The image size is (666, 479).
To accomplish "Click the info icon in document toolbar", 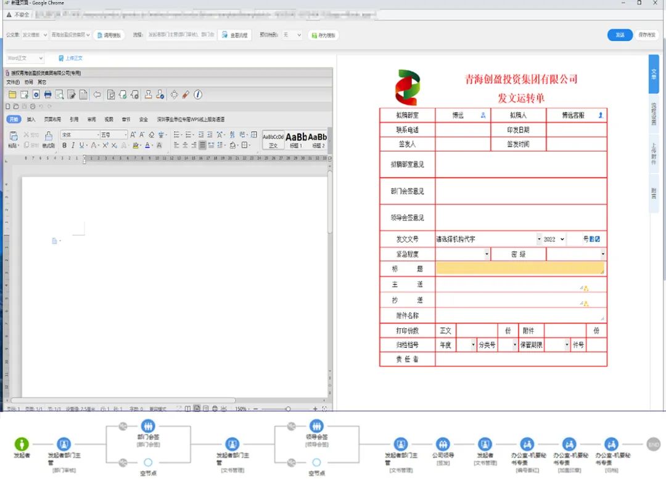I will pos(198,95).
